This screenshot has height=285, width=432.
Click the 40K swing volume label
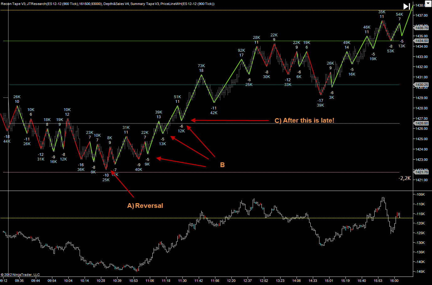[139, 170]
